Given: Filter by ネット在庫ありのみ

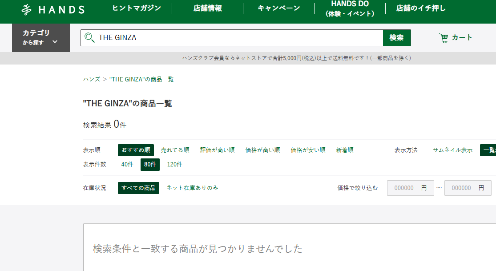Looking at the screenshot, I should [192, 188].
